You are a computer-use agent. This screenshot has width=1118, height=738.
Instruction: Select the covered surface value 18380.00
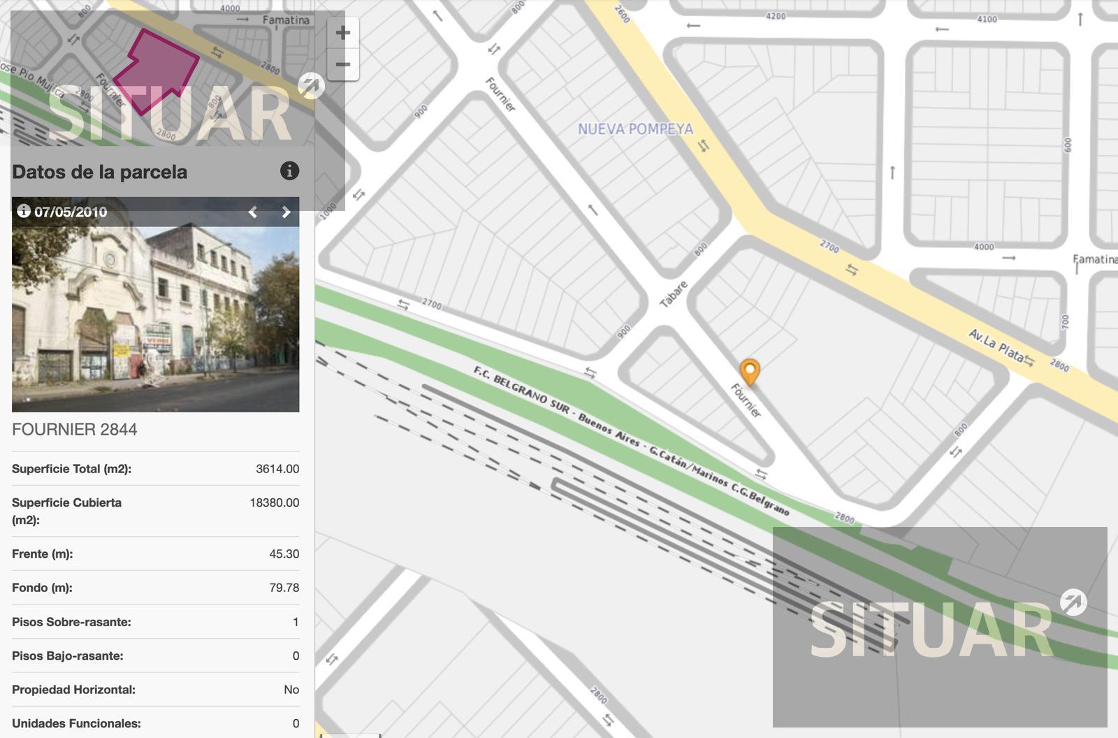click(x=275, y=502)
